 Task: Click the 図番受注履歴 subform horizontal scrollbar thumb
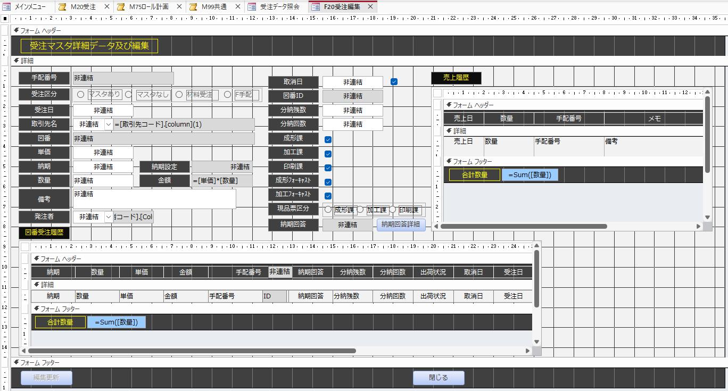192,351
